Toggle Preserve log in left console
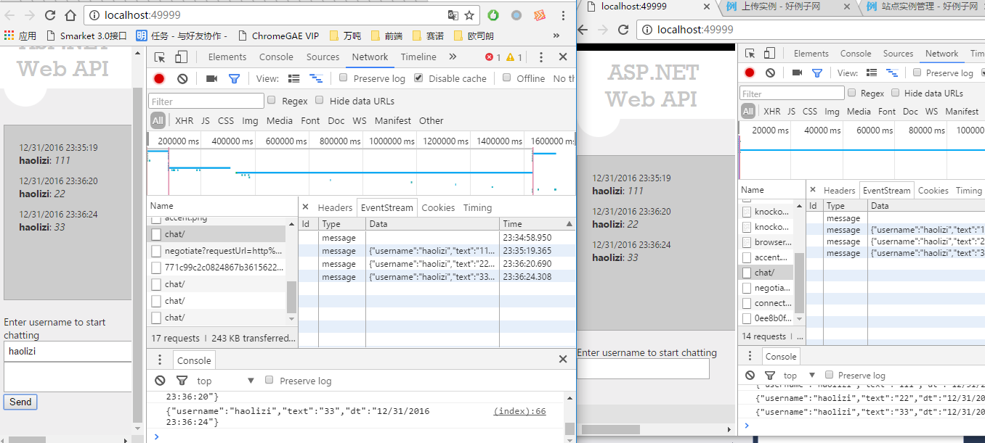Image resolution: width=985 pixels, height=443 pixels. pyautogui.click(x=269, y=381)
